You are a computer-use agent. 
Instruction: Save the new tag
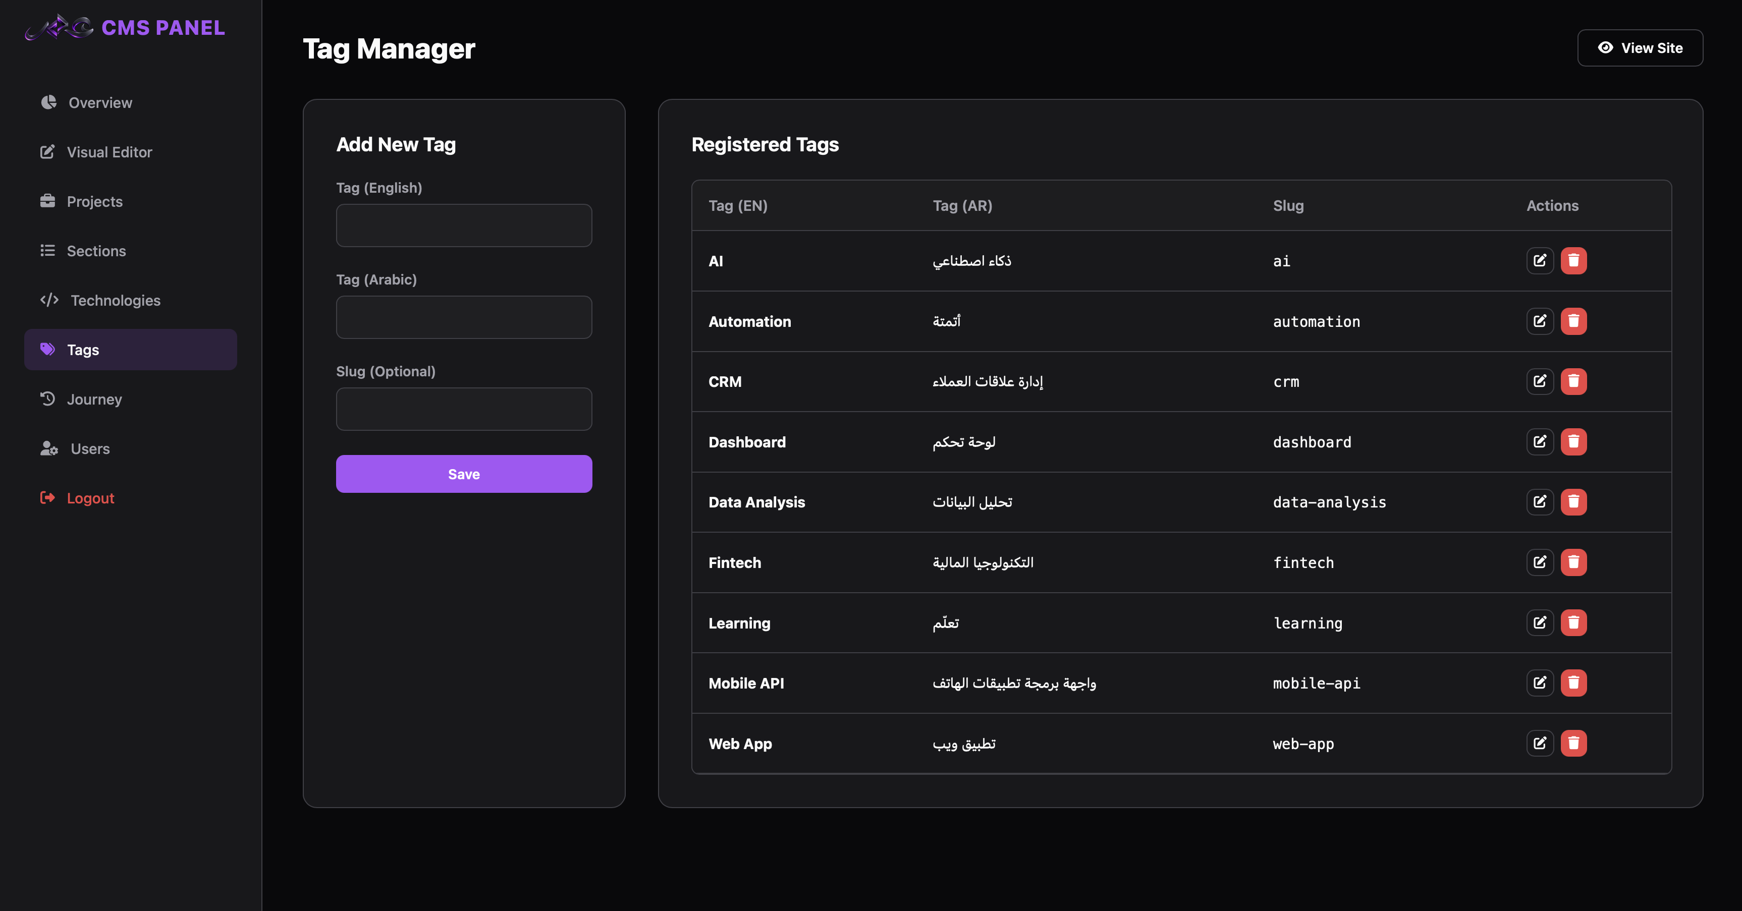coord(464,474)
